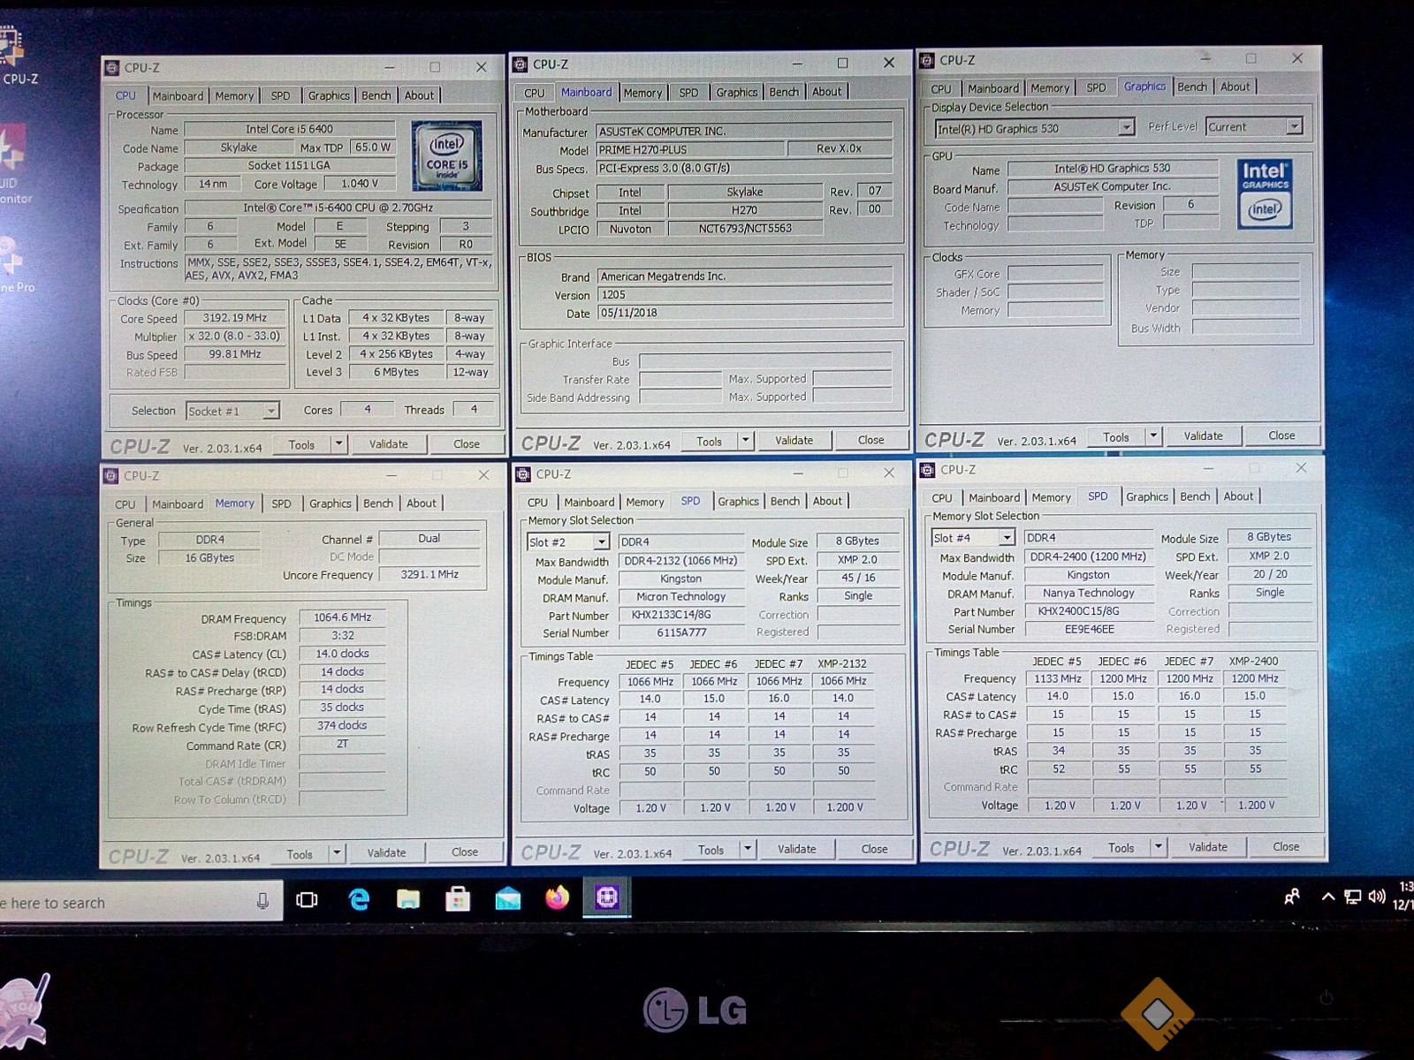Click the microphone icon in search box
1414x1060 pixels.
262,901
